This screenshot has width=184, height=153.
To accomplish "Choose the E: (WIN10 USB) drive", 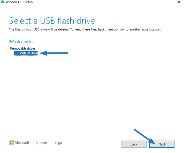I will (x=26, y=53).
